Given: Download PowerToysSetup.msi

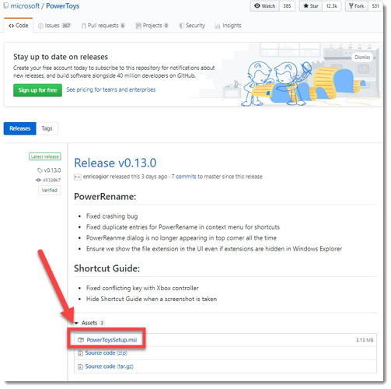Looking at the screenshot, I should [x=112, y=340].
